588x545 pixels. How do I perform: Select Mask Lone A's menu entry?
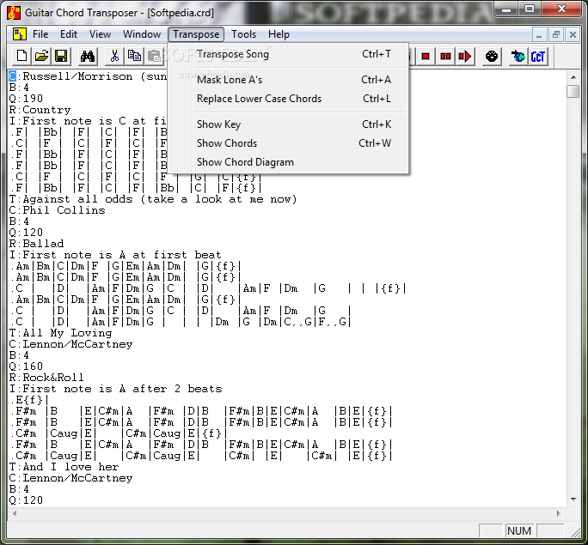coord(288,80)
